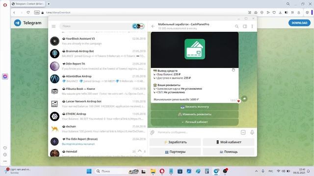Expand the system tray hidden icons chevron
The image size is (314, 176).
[x=256, y=171]
